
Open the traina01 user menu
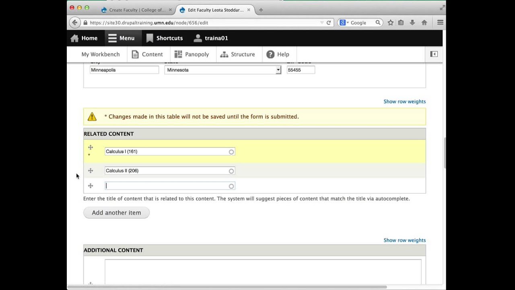(x=211, y=38)
